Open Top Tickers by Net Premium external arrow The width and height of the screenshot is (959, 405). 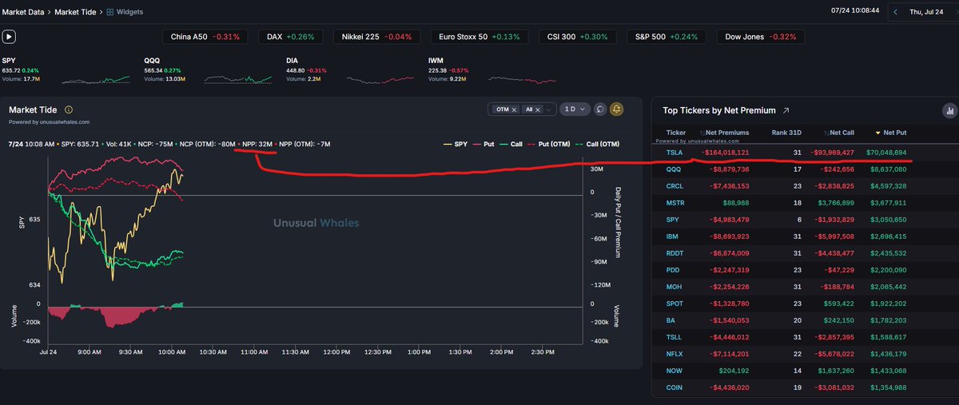click(786, 110)
